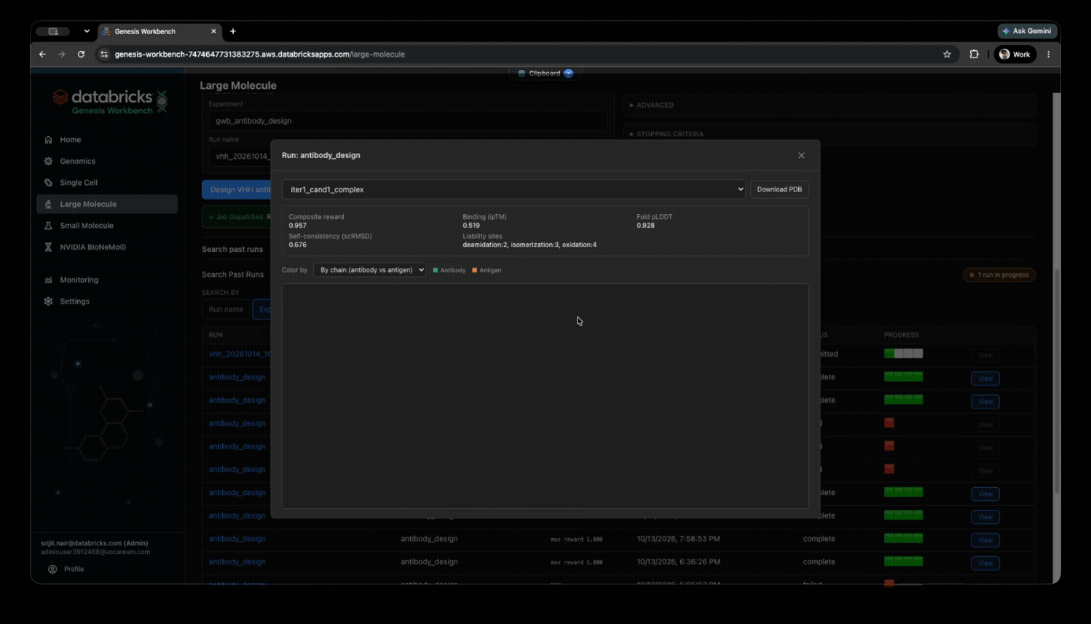Close the Genesis Workbench tab
1091x624 pixels.
214,32
